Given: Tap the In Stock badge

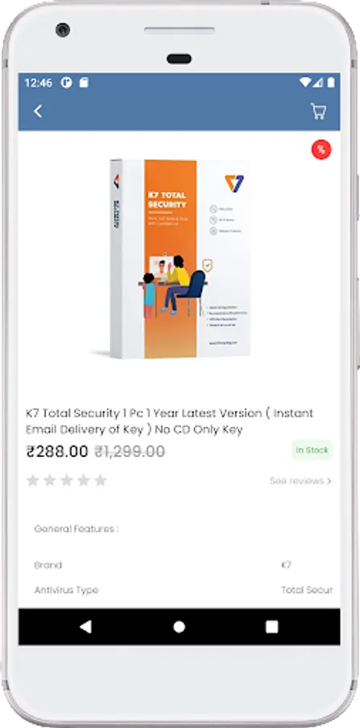Looking at the screenshot, I should tap(312, 450).
